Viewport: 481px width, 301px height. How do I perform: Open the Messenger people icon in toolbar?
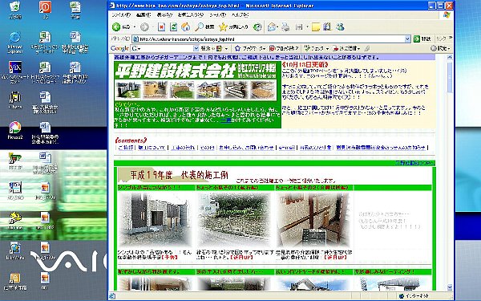pos(340,27)
